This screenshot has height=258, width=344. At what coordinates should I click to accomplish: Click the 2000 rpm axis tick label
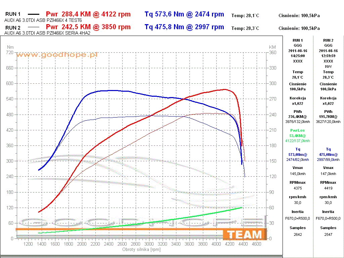(x=82, y=244)
